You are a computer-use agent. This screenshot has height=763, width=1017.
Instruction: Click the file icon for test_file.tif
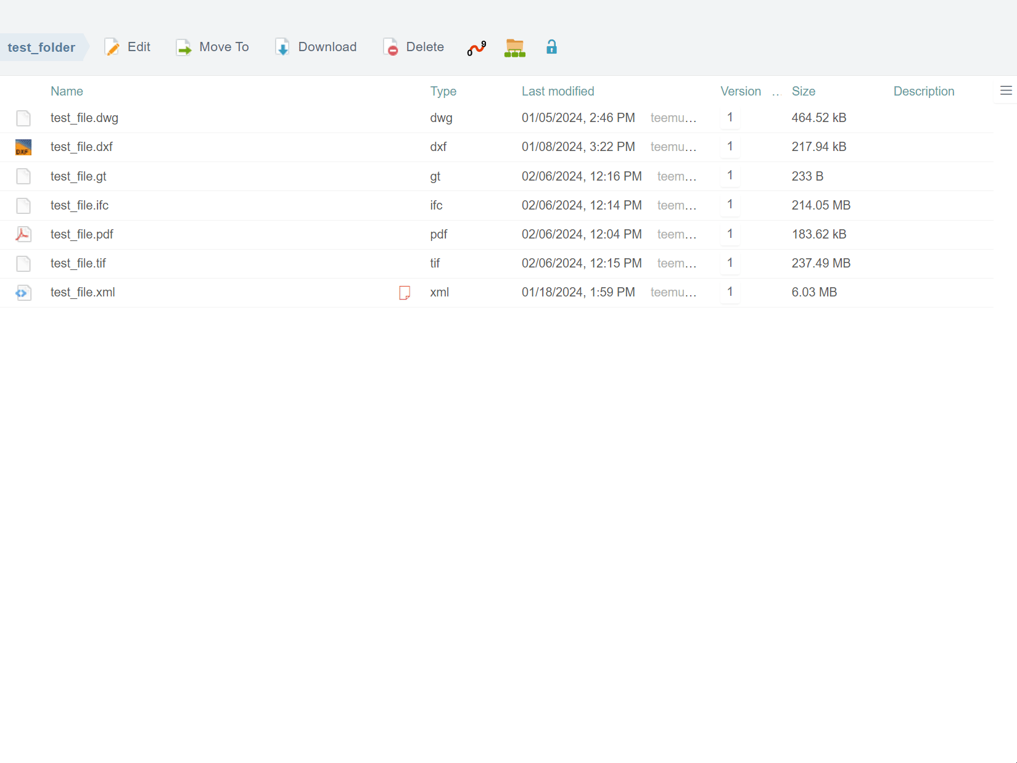coord(23,263)
